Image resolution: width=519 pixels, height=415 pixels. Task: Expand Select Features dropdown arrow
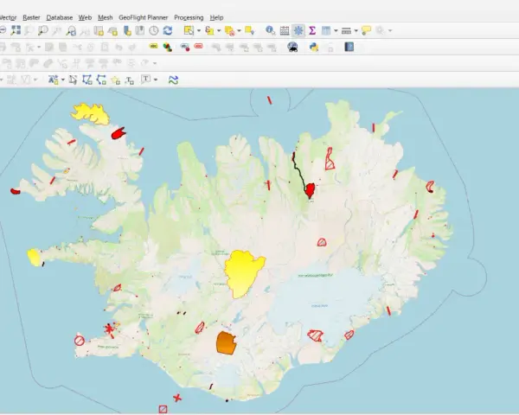tap(199, 31)
